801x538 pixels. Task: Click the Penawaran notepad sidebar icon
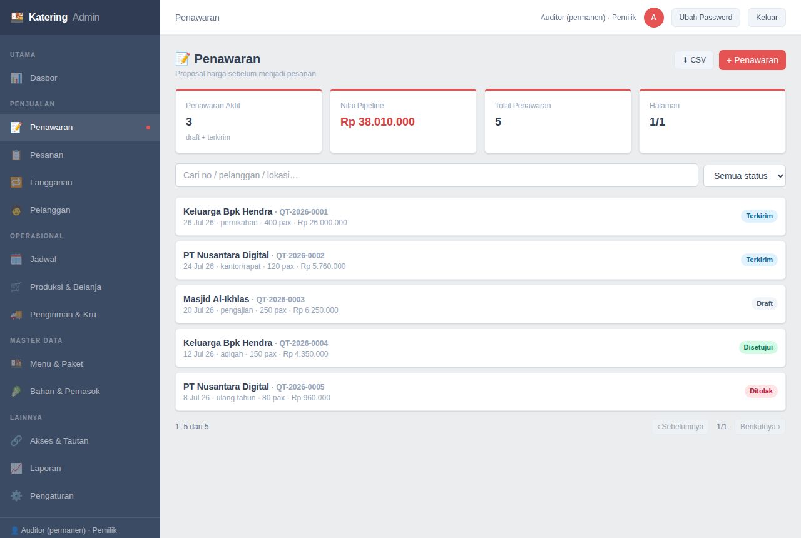pyautogui.click(x=16, y=128)
